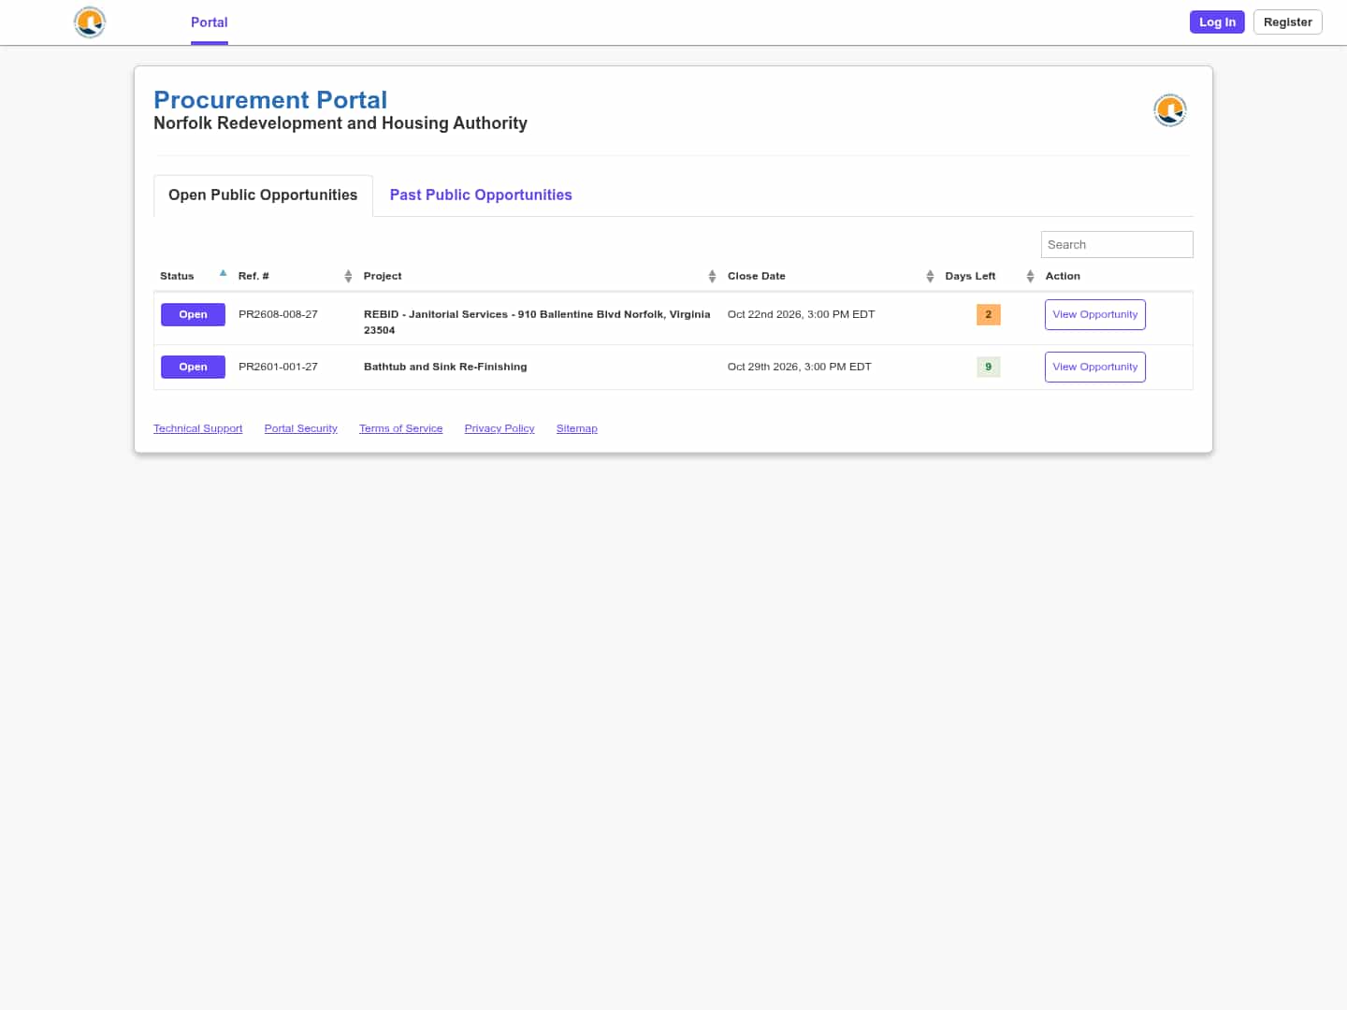
Task: Open the Privacy Policy link
Action: (x=500, y=429)
